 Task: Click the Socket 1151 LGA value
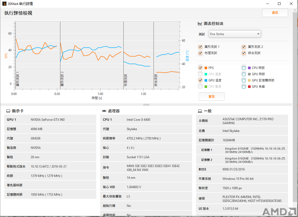point(138,157)
